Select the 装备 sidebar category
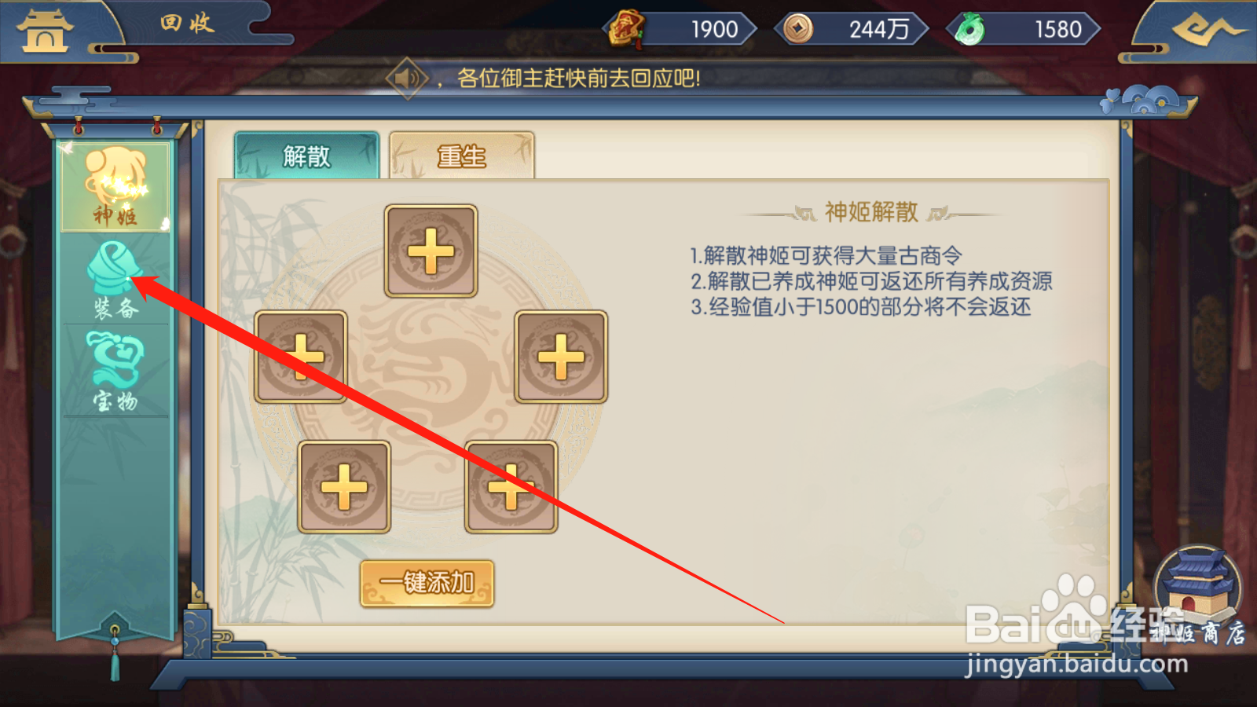Image resolution: width=1257 pixels, height=707 pixels. pyautogui.click(x=115, y=280)
